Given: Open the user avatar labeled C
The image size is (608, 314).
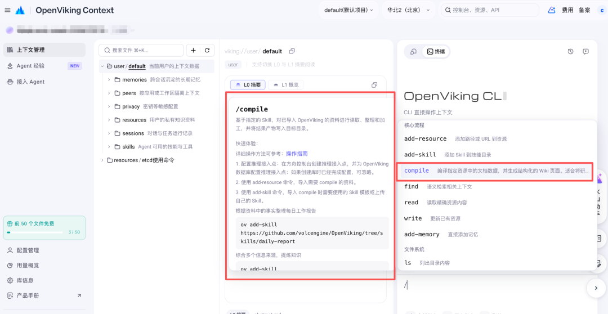Looking at the screenshot, I should [x=601, y=11].
